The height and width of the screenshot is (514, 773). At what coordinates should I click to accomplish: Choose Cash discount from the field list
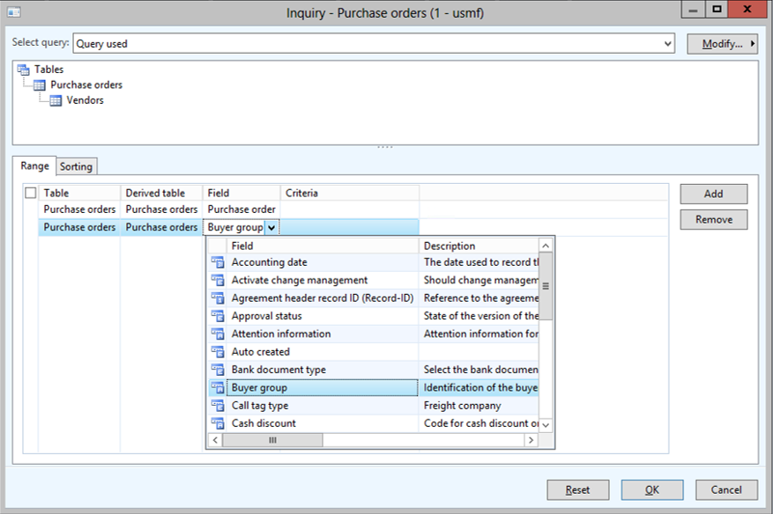click(x=264, y=423)
